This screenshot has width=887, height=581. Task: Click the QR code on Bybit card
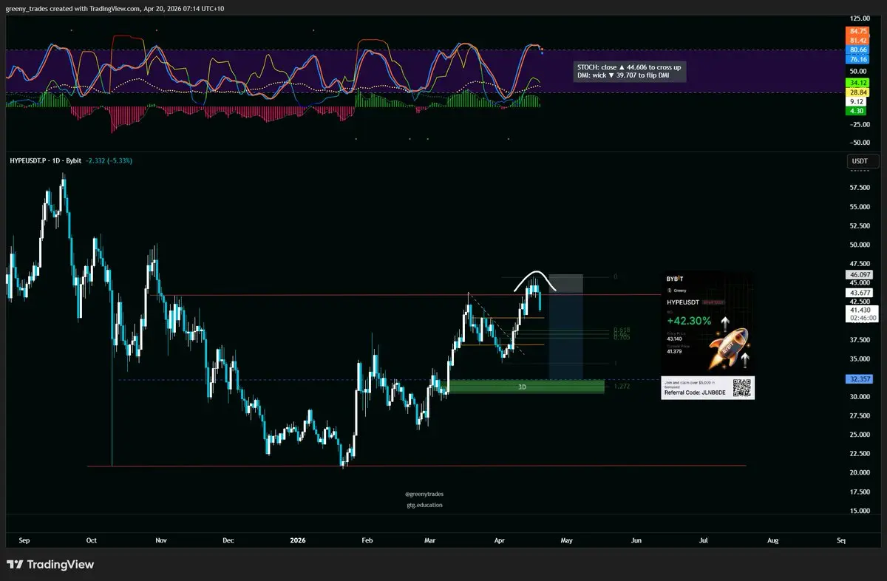[741, 387]
